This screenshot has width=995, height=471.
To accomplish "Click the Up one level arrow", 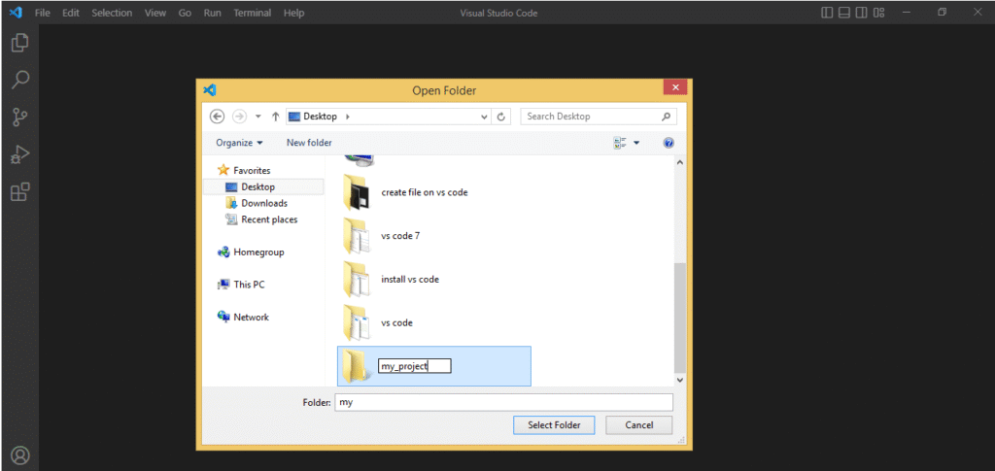I will 276,117.
